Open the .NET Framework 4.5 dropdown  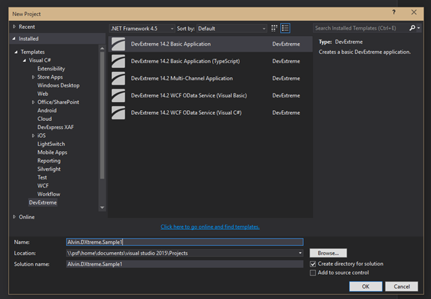tap(142, 28)
